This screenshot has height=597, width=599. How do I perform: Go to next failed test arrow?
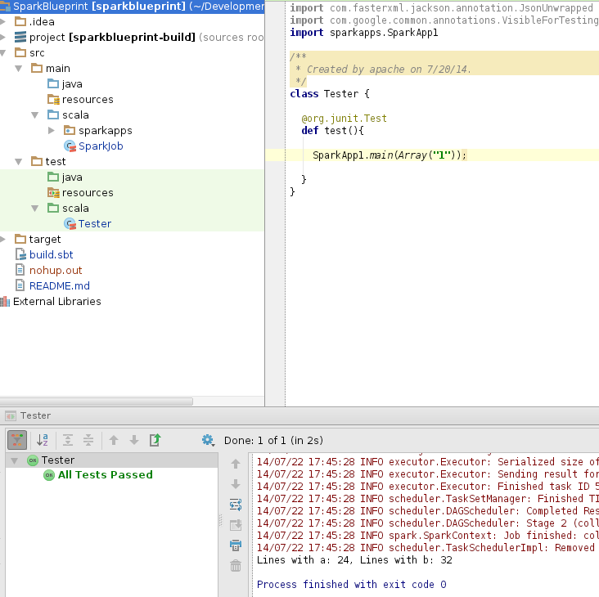pos(134,440)
